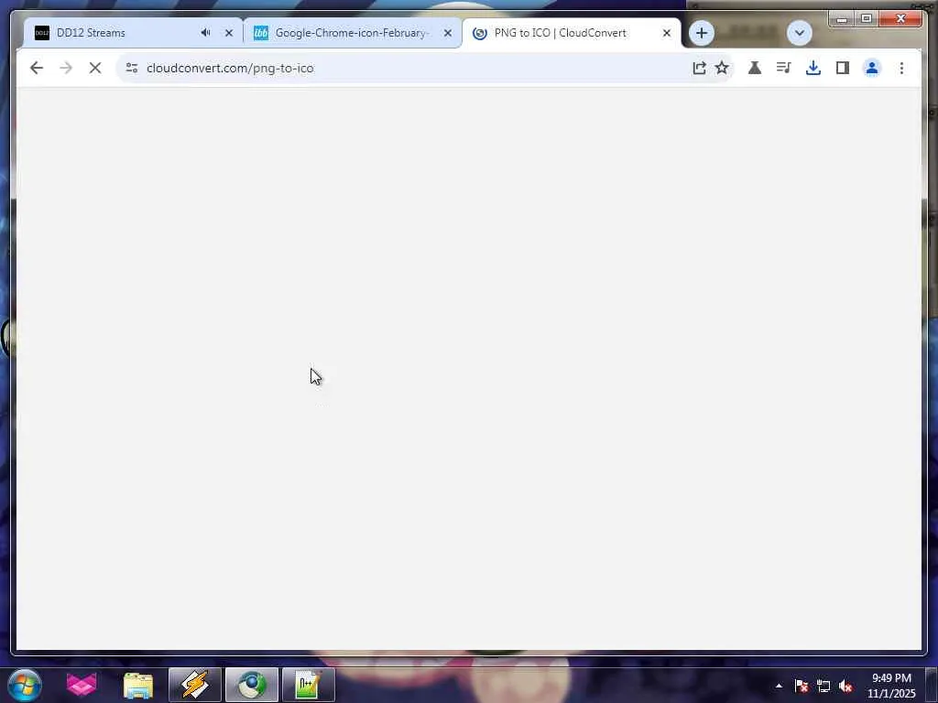Open Chrome three-dot menu
Image resolution: width=938 pixels, height=703 pixels.
pyautogui.click(x=901, y=68)
